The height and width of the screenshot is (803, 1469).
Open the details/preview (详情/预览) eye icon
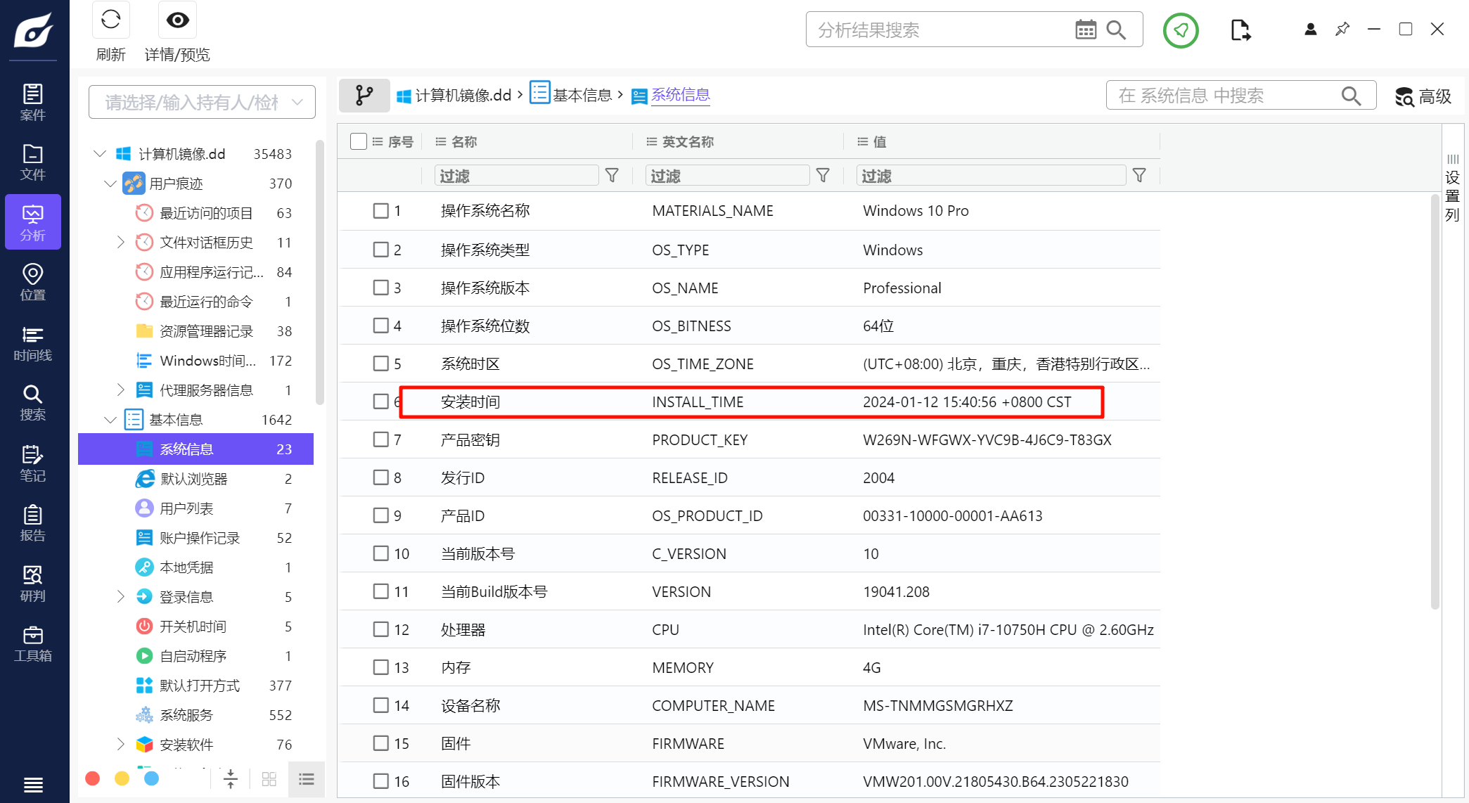[x=177, y=20]
